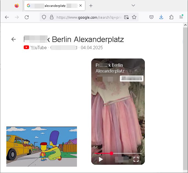The width and height of the screenshot is (188, 173).
Task: Play the video in the player
Action: tap(101, 159)
